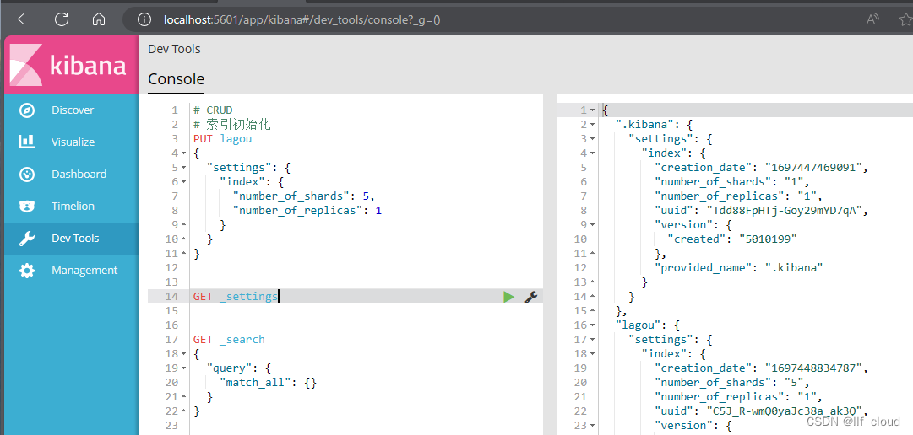Collapse editor fold arrow at line 4
Image resolution: width=913 pixels, height=435 pixels.
[x=184, y=153]
